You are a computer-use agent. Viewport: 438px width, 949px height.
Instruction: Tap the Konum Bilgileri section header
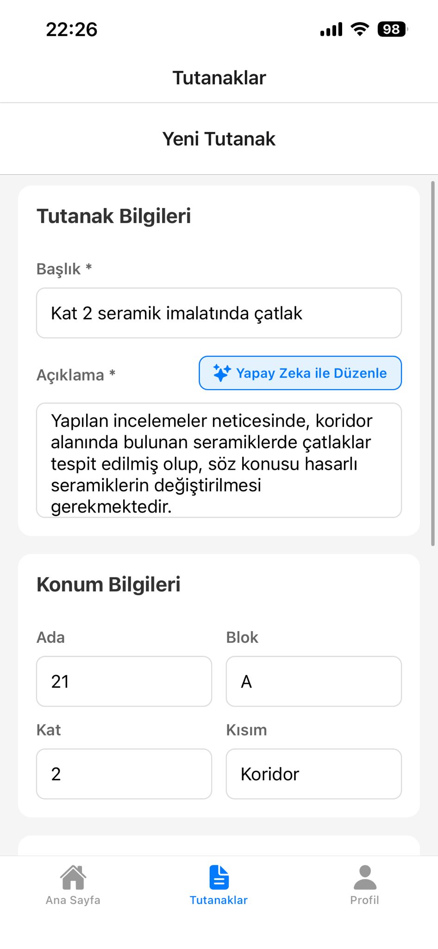click(109, 585)
